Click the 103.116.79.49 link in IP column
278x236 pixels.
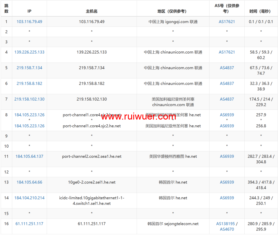click(x=29, y=22)
